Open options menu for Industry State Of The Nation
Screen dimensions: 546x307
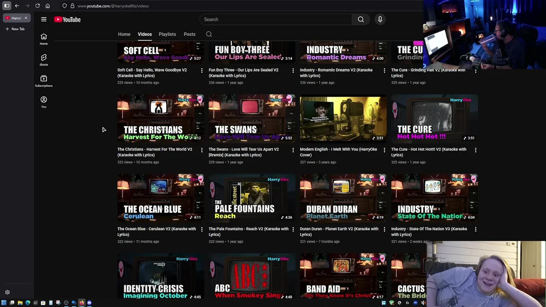[x=476, y=229]
